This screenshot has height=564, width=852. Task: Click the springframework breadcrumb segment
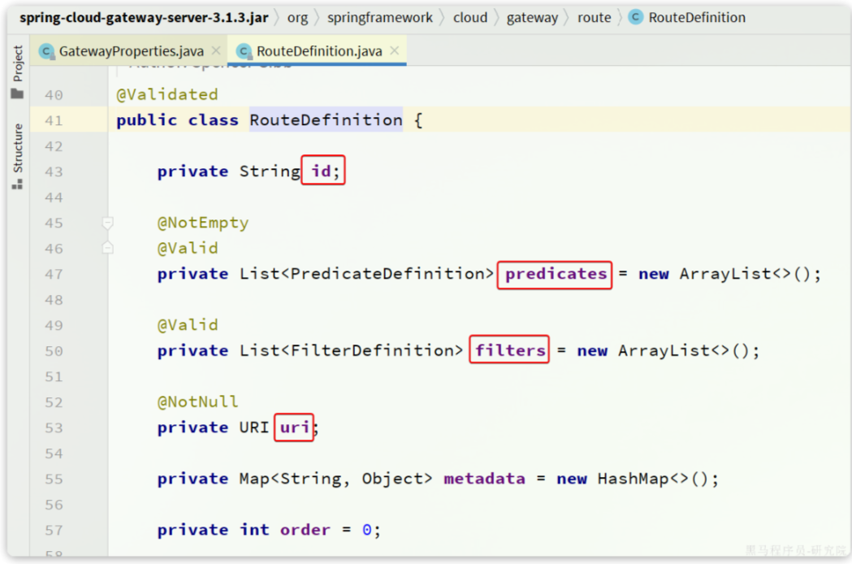[380, 17]
